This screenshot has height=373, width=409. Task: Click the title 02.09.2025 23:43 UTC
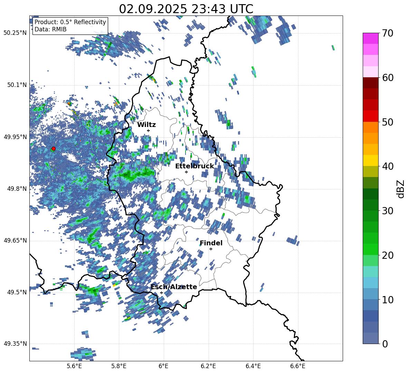(x=186, y=9)
